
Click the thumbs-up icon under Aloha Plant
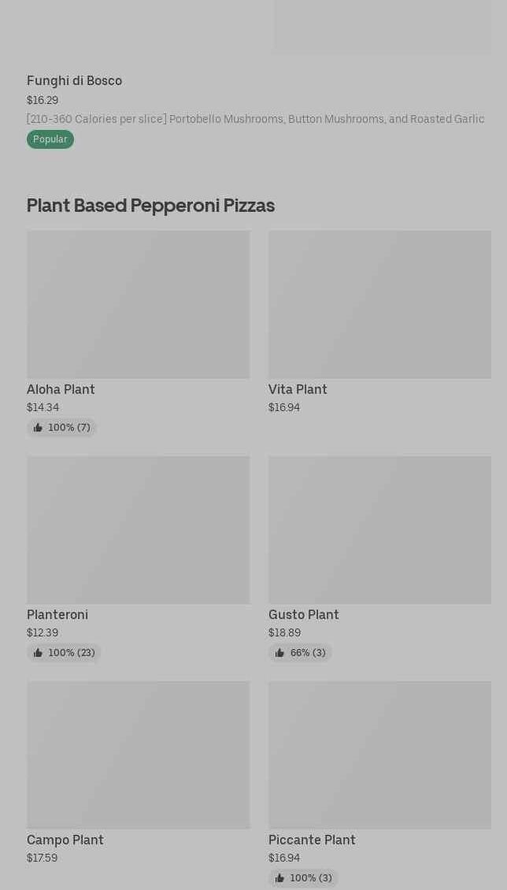click(x=38, y=428)
